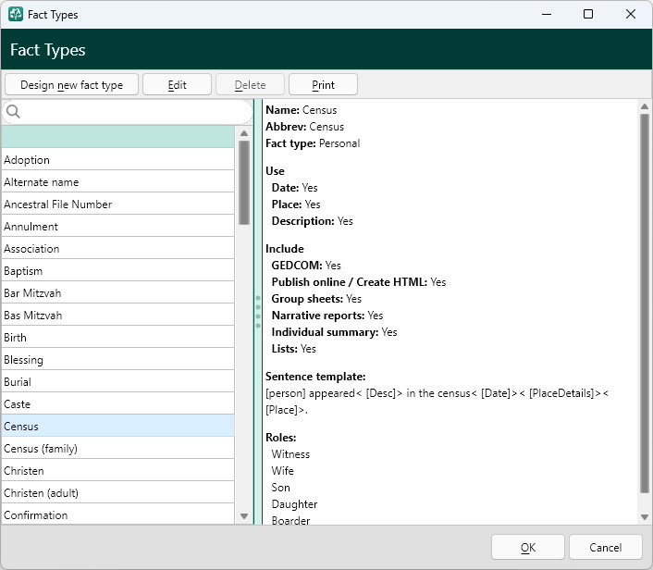Choose Adoption from the fact list
The width and height of the screenshot is (653, 570).
coord(117,160)
